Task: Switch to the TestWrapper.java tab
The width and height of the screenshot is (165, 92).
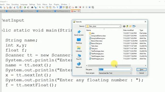Action: [x=62, y=11]
